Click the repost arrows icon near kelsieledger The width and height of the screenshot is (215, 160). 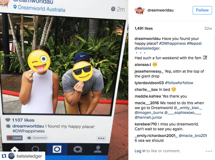(x=4, y=156)
